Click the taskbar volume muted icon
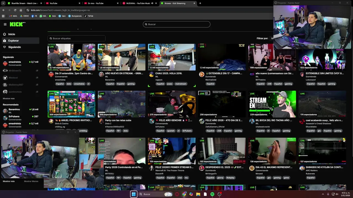 [337, 194]
